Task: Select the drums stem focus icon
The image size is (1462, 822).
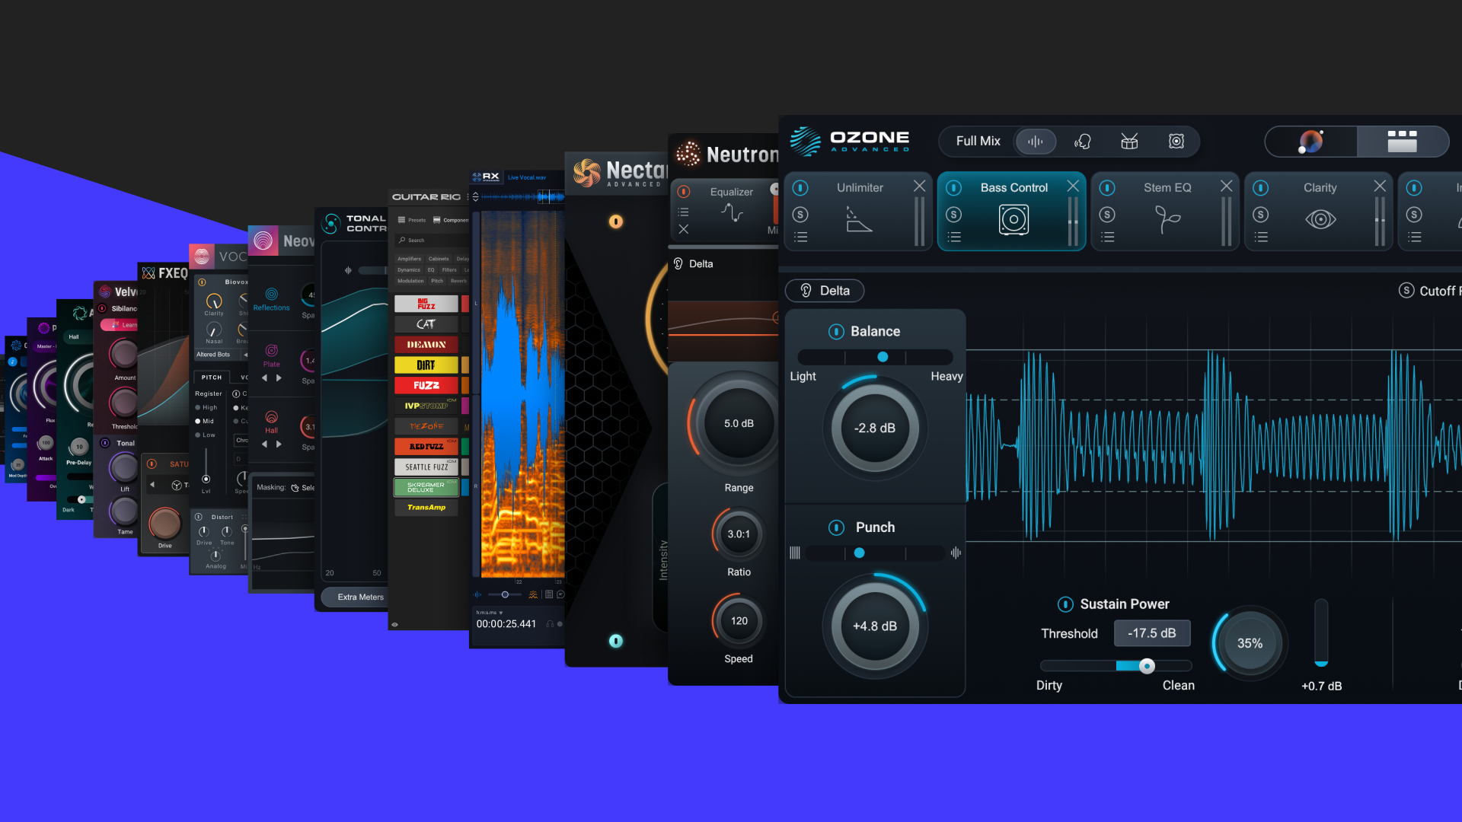Action: 1129,142
